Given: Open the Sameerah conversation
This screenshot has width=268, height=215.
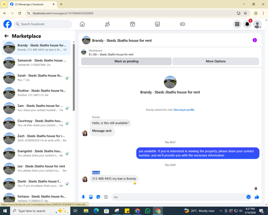Looking at the screenshot, I should coord(36,63).
